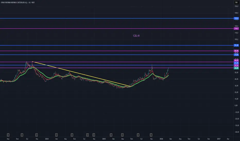The height and width of the screenshot is (141, 240).
Task: Click the 2025 label on the time axis
Action: pyautogui.click(x=104, y=139)
